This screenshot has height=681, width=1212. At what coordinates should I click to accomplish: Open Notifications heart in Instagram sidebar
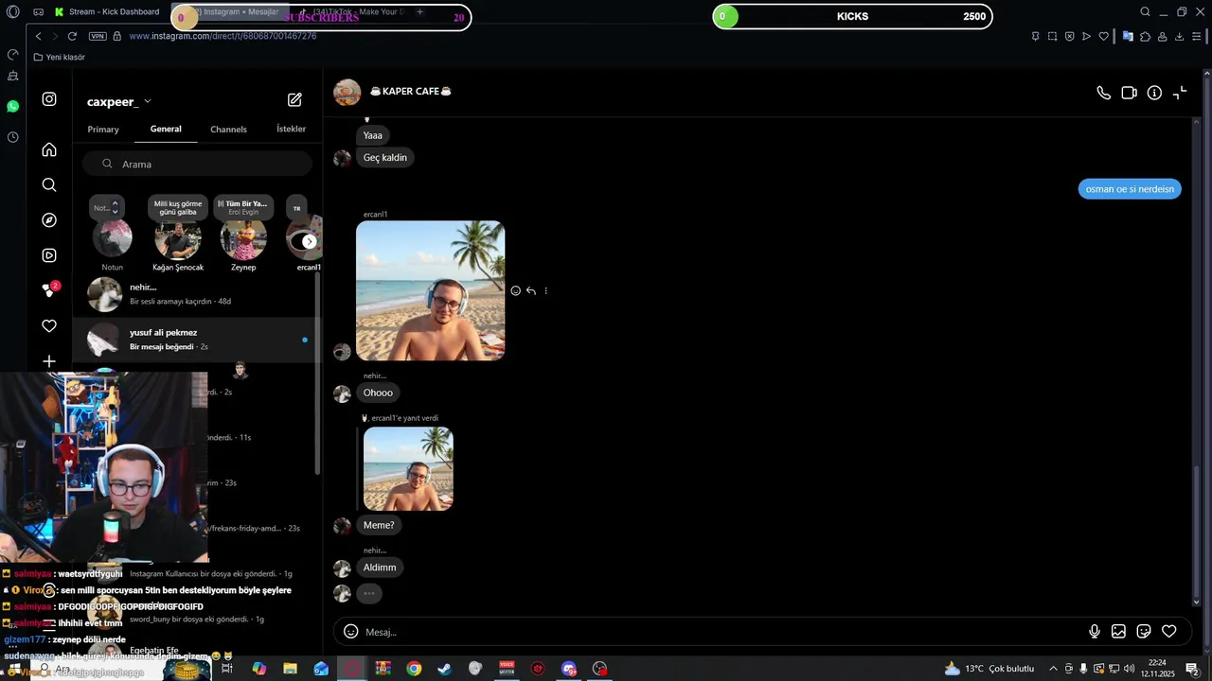[x=49, y=326]
